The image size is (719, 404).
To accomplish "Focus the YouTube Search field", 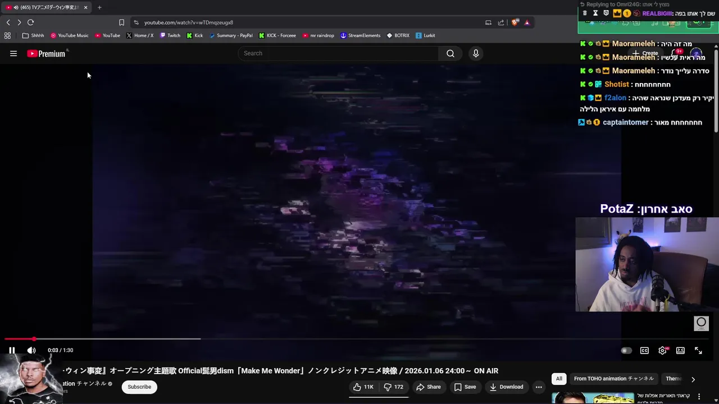I will click(338, 53).
